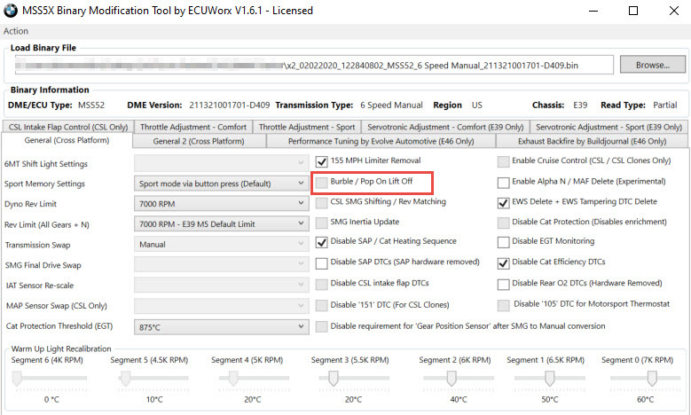
Task: Switch to General 2 (Cross Platform) tab
Action: pos(198,141)
